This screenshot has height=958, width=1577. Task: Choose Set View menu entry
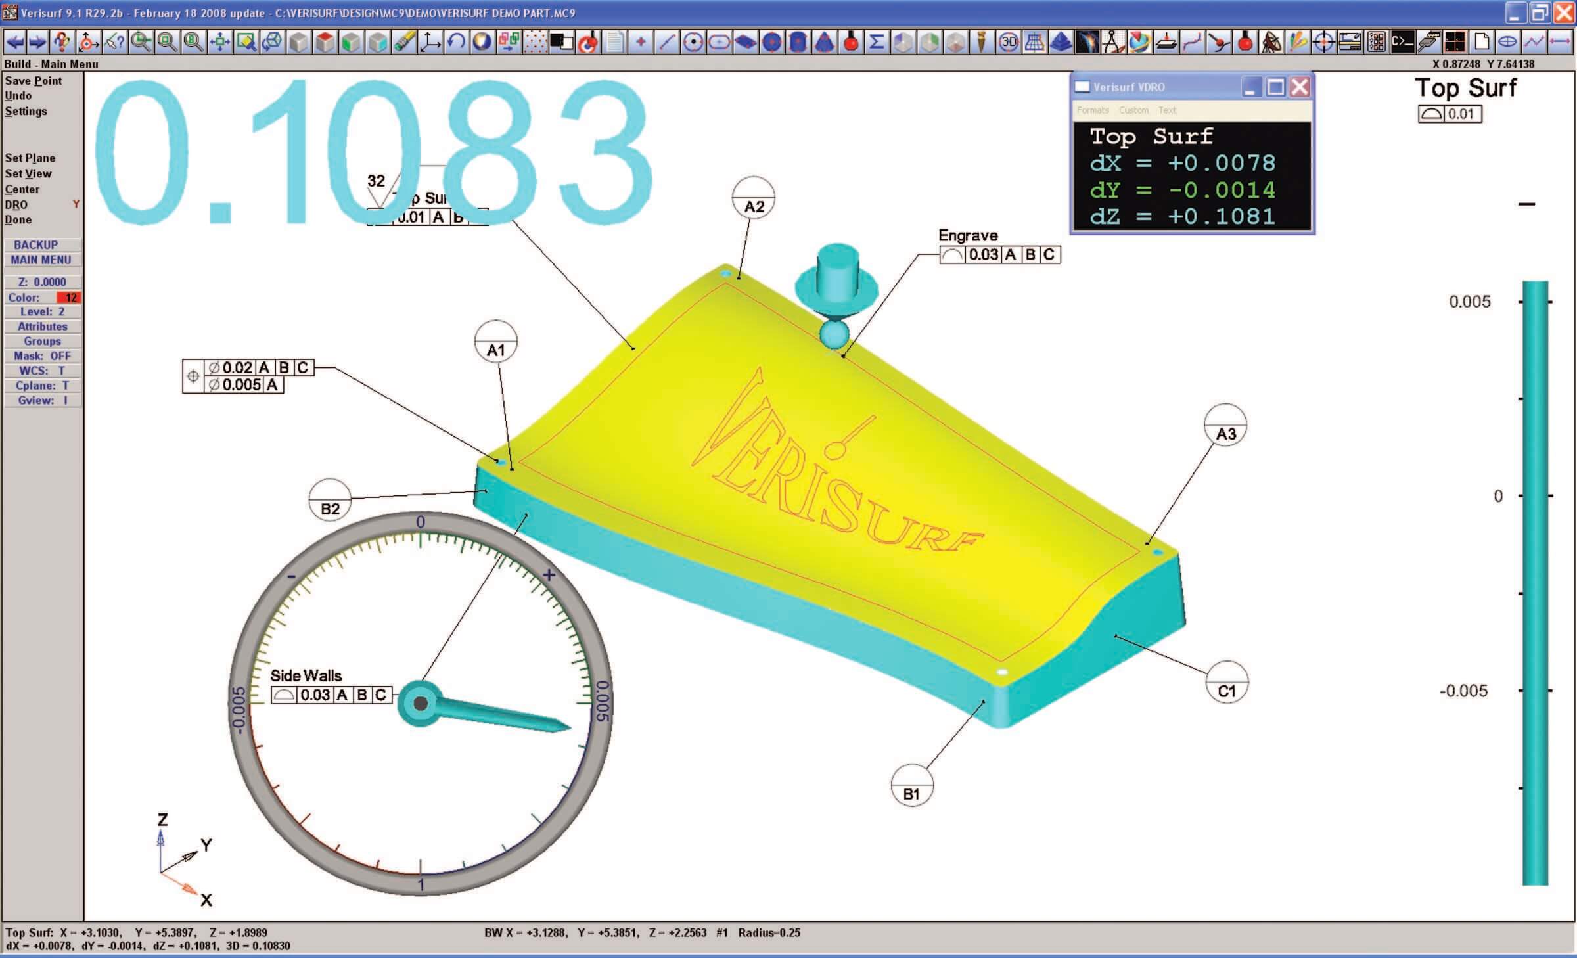pos(28,174)
